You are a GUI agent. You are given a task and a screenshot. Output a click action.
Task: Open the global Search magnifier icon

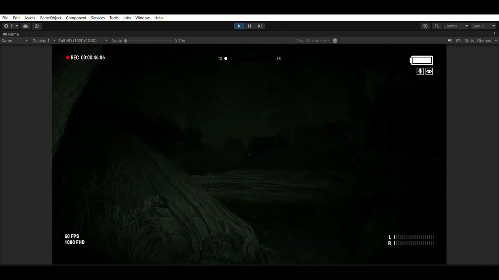click(x=437, y=26)
